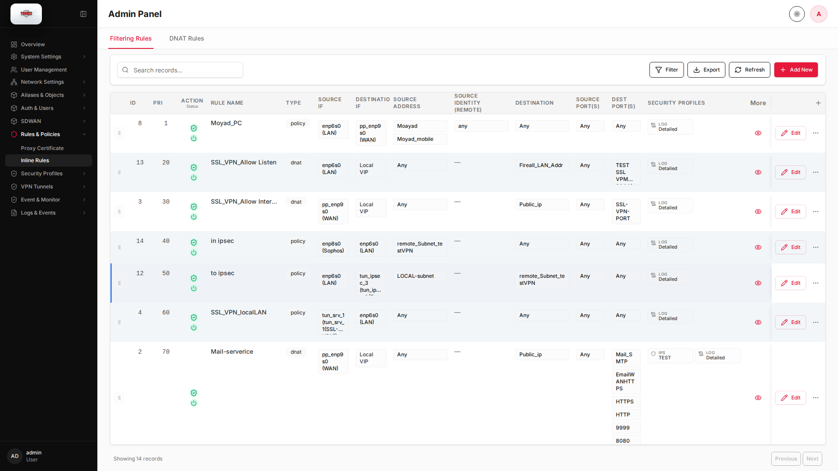Expand System Settings menu
Viewport: 838px width, 471px height.
pyautogui.click(x=48, y=57)
